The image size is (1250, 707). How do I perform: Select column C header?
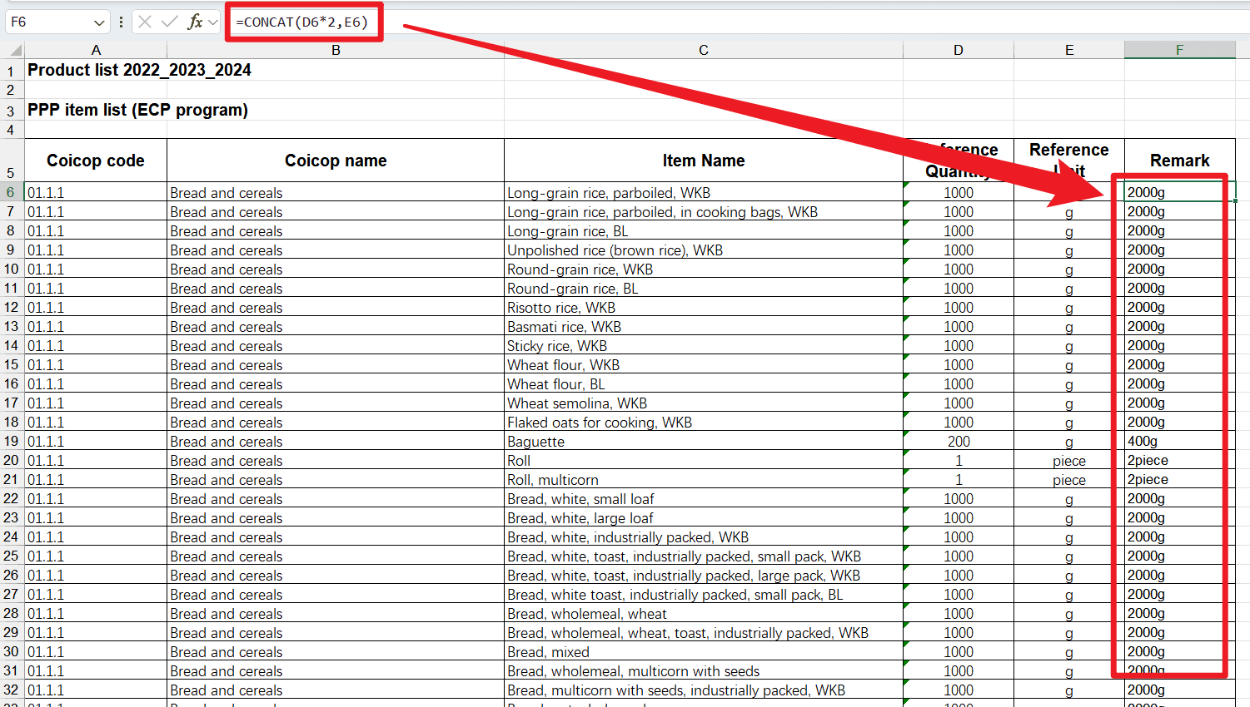tap(703, 50)
